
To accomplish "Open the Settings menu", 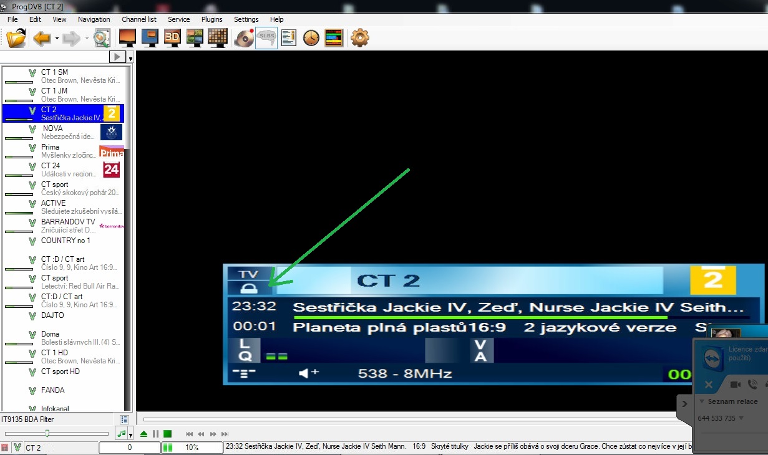I will tap(246, 19).
